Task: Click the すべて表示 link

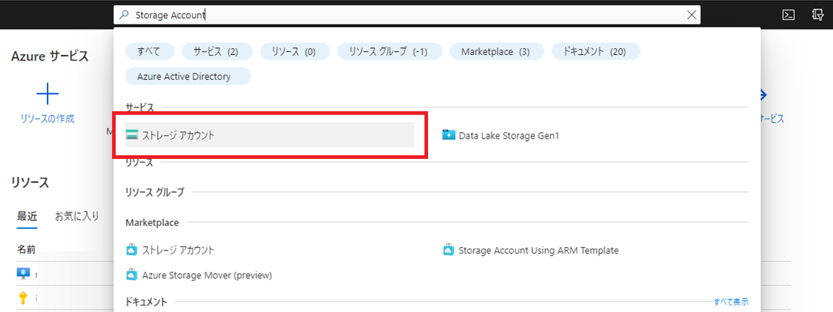Action: tap(731, 302)
